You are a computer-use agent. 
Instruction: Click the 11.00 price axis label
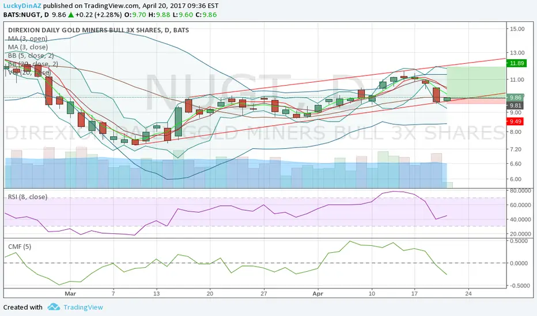point(517,80)
